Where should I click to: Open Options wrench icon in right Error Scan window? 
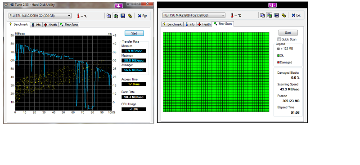[283, 15]
